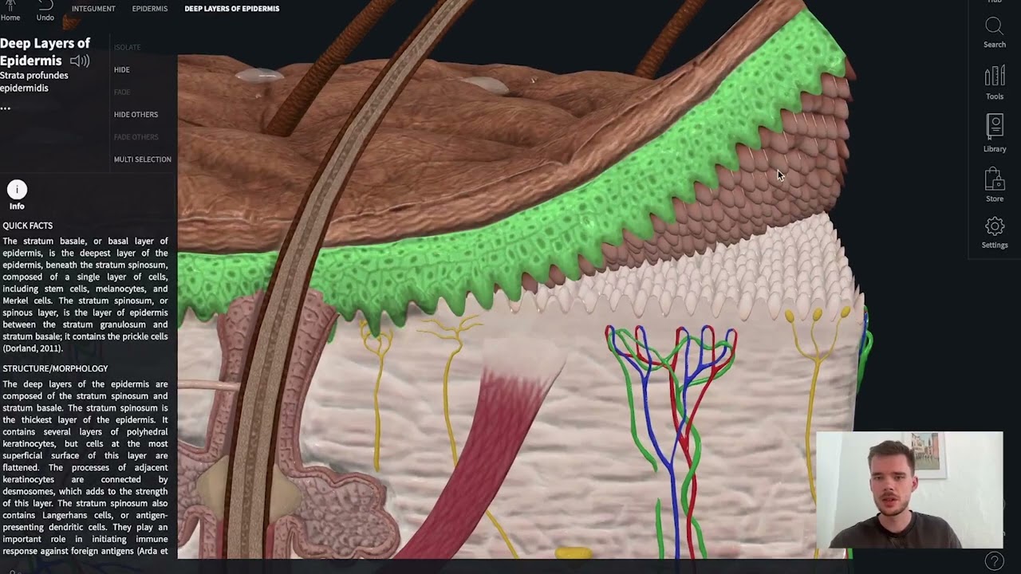Select EPIDERMIS breadcrumb
The image size is (1021, 574).
pyautogui.click(x=150, y=9)
